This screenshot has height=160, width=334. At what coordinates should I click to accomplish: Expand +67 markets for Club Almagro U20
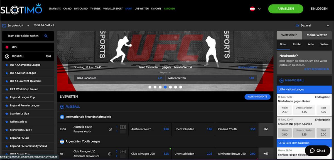266,154
